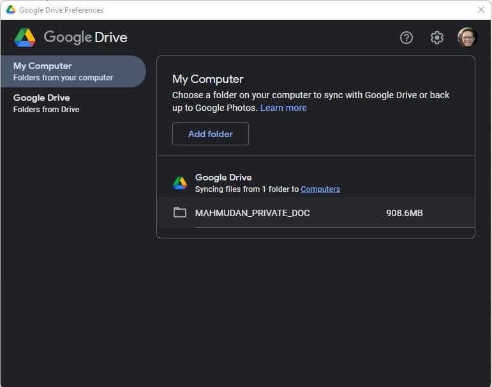Screen dimensions: 492x387
Task: Open Settings via the gear icon
Action: pyautogui.click(x=437, y=38)
